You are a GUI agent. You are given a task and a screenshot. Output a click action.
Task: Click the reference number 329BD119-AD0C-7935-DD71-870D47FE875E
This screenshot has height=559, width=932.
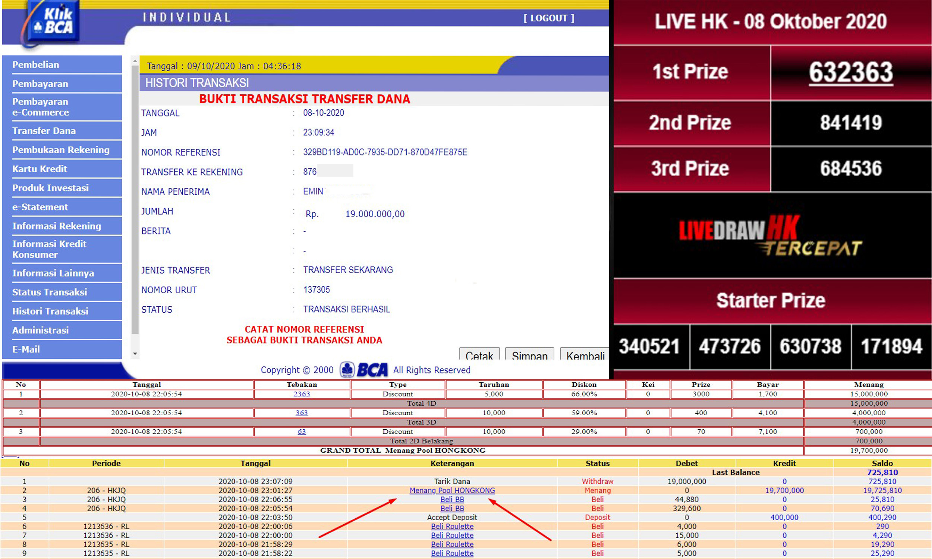click(385, 152)
